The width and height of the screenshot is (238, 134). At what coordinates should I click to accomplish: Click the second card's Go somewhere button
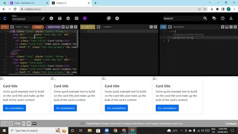(65, 108)
